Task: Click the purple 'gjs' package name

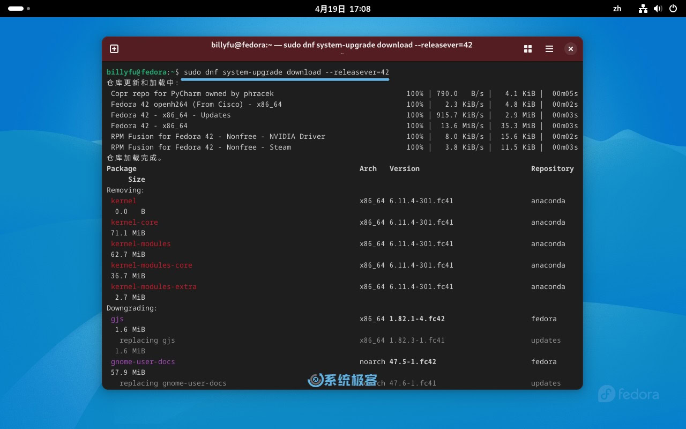Action: tap(117, 319)
